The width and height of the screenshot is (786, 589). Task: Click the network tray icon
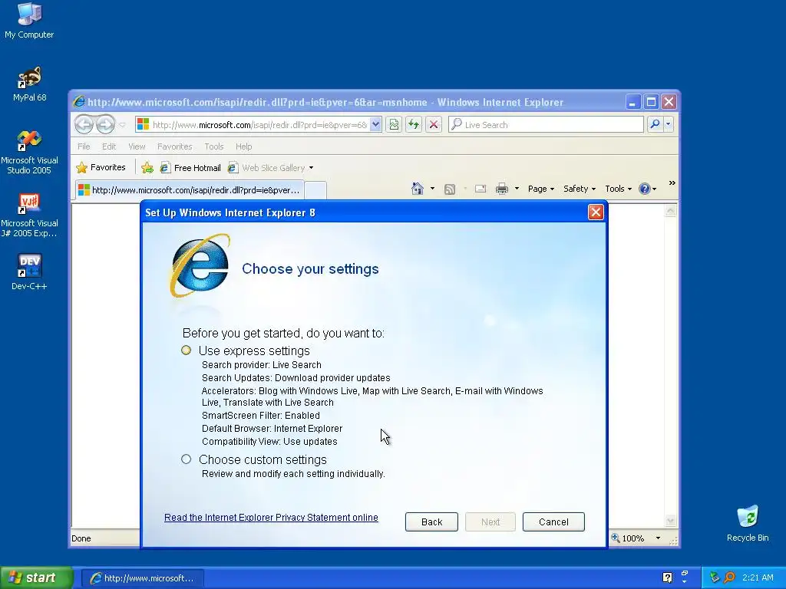tap(715, 577)
